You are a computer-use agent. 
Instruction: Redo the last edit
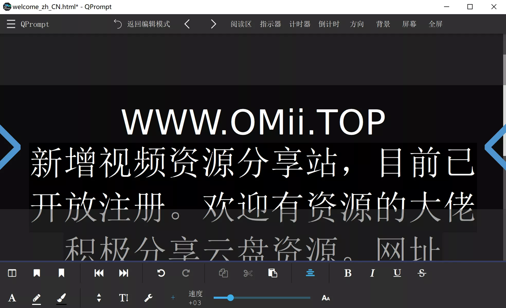[x=186, y=273]
